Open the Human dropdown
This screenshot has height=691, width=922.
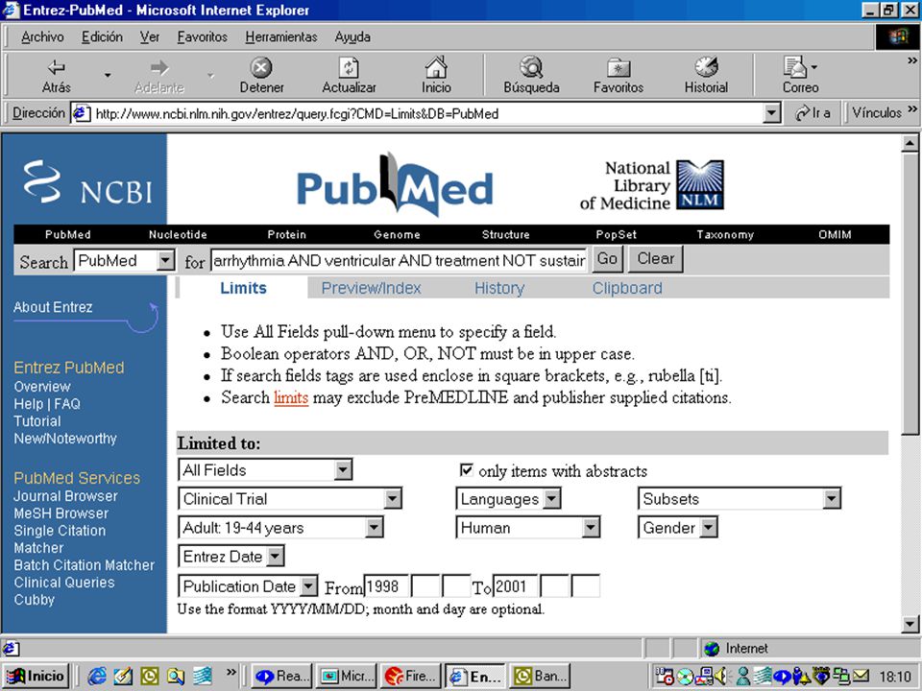coord(528,528)
